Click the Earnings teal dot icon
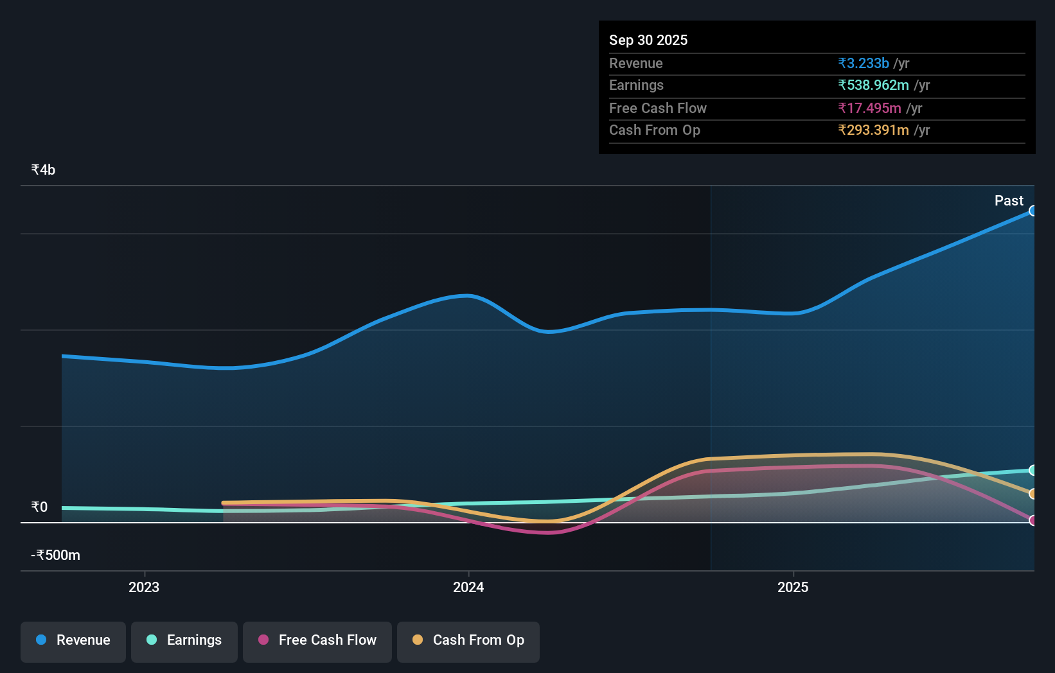Viewport: 1055px width, 673px height. [x=150, y=640]
